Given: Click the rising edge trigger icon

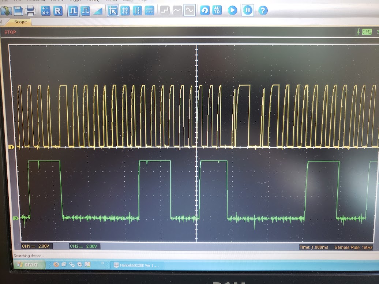Looking at the screenshot, I should pos(358,32).
